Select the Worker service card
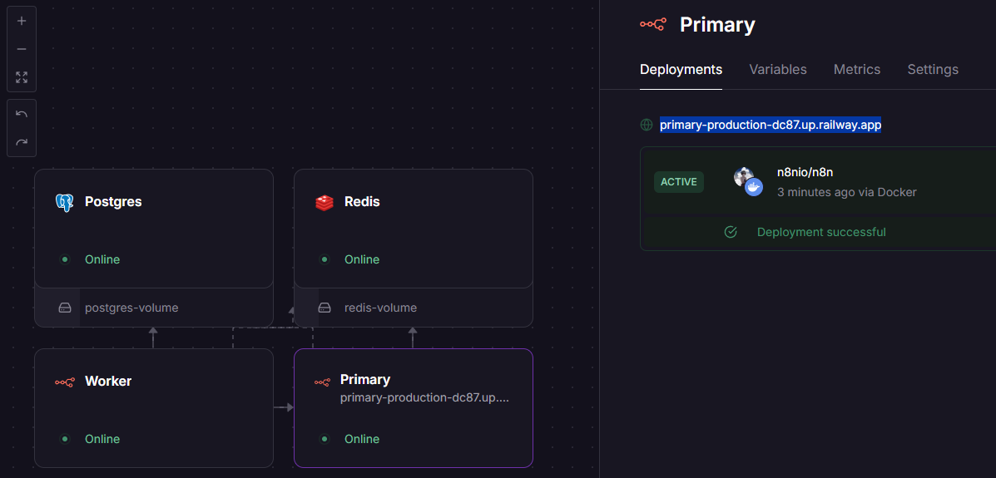 [154, 408]
